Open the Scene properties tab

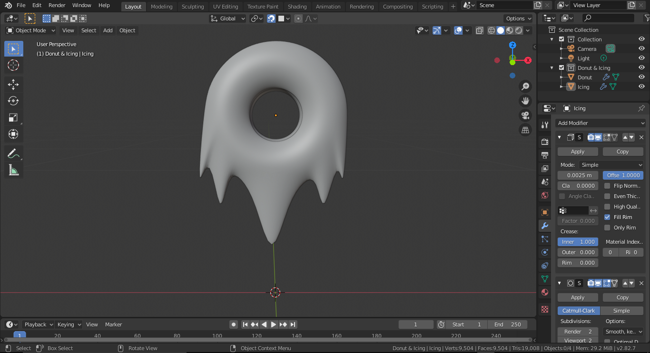545,181
